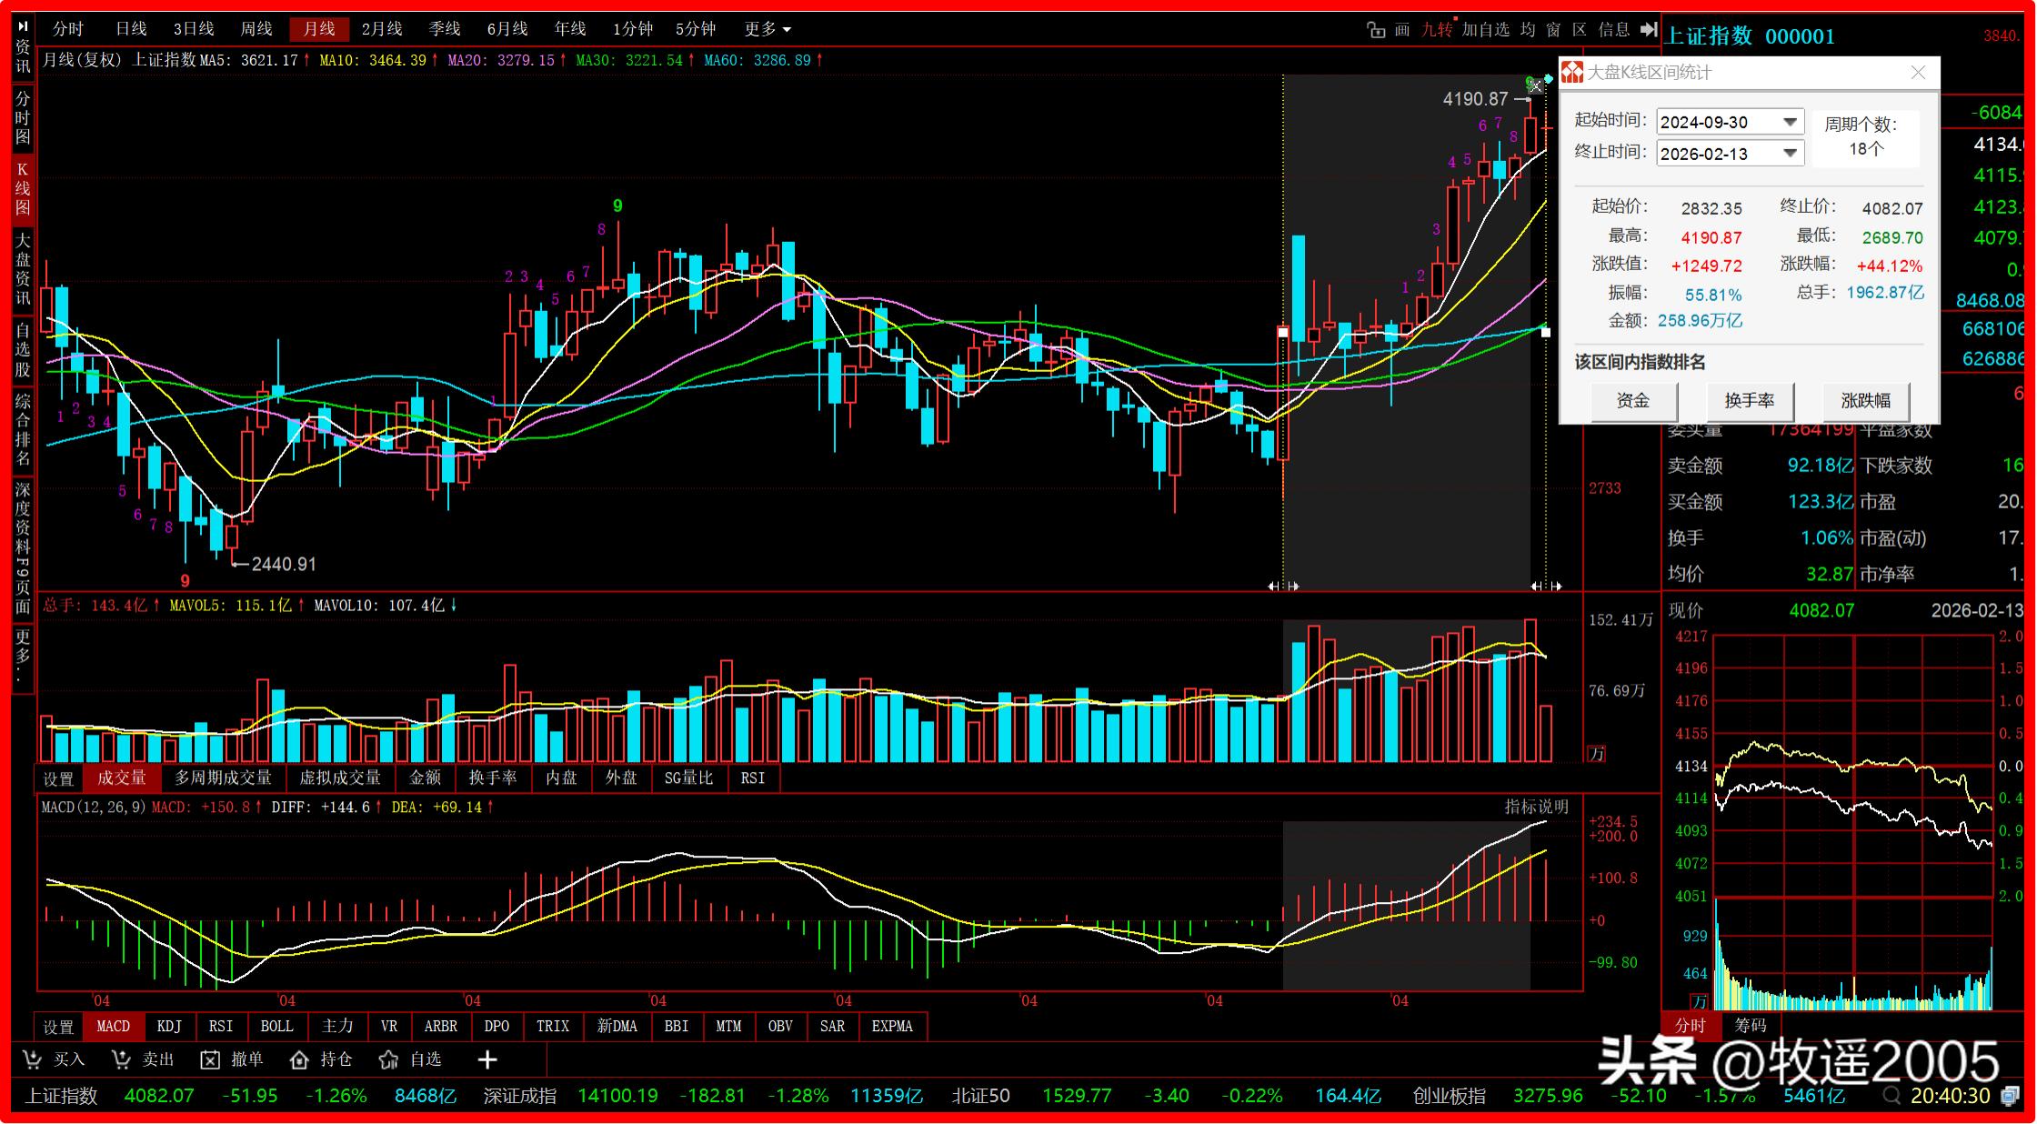The image size is (2037, 1124).
Task: Click the 买入 buy cart icon
Action: [x=33, y=1059]
